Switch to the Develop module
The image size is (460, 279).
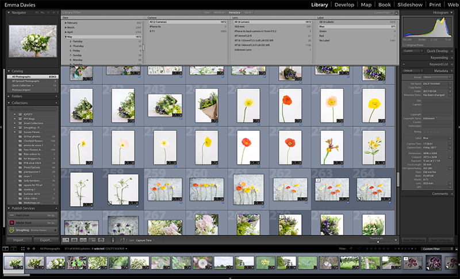pyautogui.click(x=344, y=5)
